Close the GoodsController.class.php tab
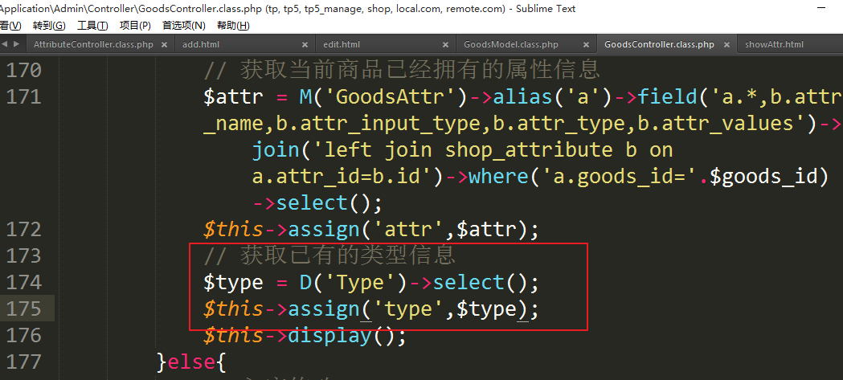This screenshot has width=843, height=380. coord(726,45)
